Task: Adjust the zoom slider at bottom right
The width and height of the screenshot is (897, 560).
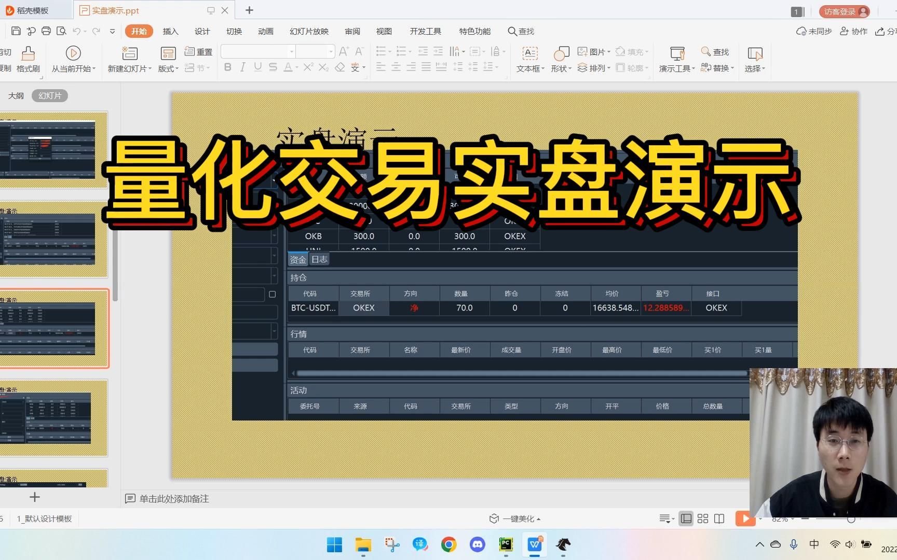Action: [851, 519]
